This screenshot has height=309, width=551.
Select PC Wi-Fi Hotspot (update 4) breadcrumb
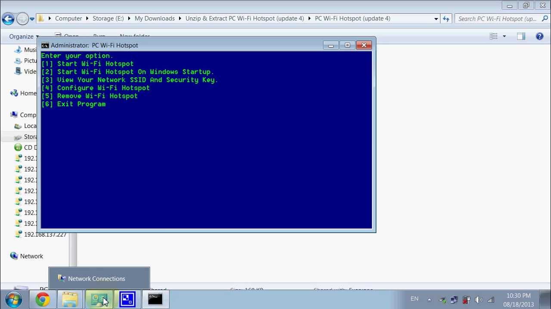coord(353,18)
